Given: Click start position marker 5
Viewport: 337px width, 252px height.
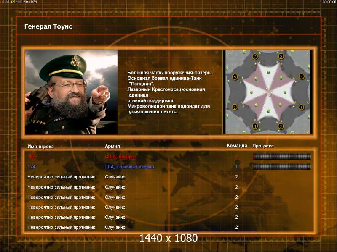Looking at the screenshot, I should pyautogui.click(x=235, y=77).
